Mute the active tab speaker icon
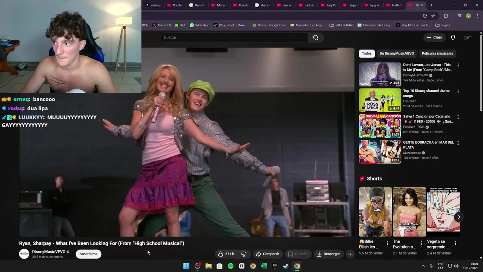Image resolution: width=483 pixels, height=272 pixels. tap(417, 5)
